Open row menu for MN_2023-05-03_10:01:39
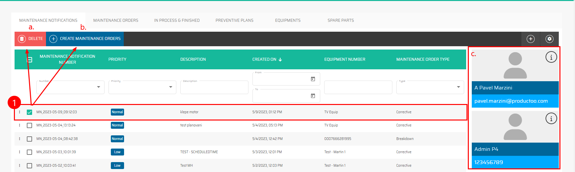Screen dimensions: 575x172 point(20,152)
